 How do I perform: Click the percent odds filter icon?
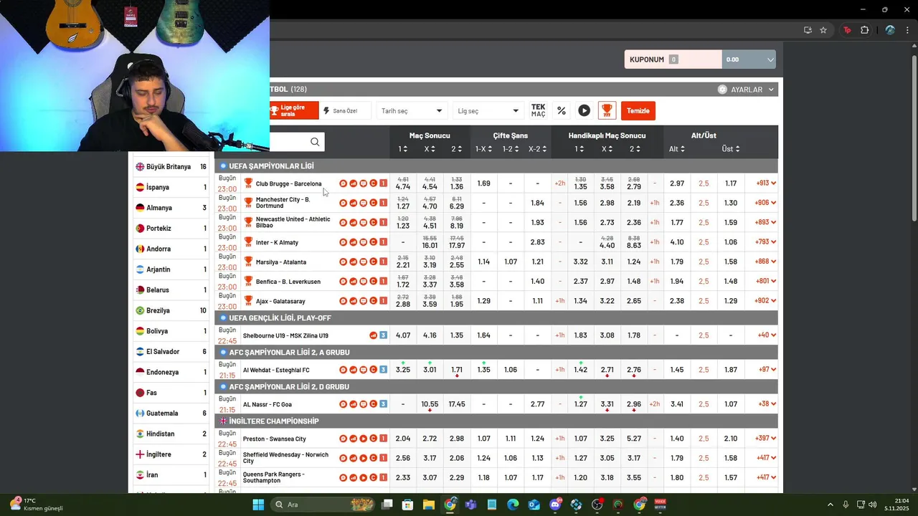coord(562,110)
